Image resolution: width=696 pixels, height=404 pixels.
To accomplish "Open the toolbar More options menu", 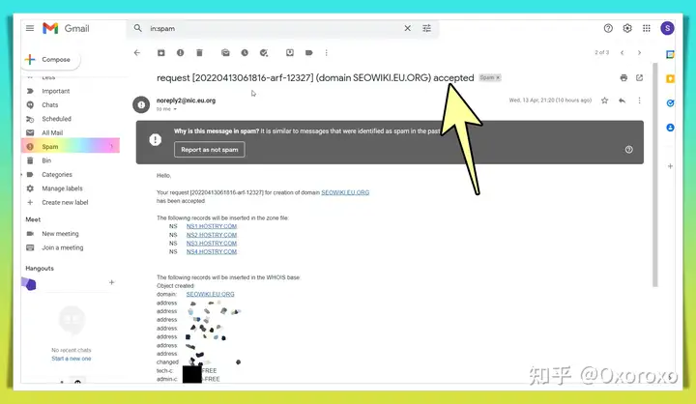I will tap(327, 53).
